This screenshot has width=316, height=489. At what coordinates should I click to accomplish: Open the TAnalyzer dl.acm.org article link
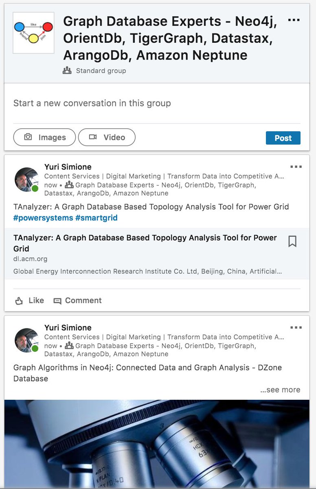coord(145,243)
